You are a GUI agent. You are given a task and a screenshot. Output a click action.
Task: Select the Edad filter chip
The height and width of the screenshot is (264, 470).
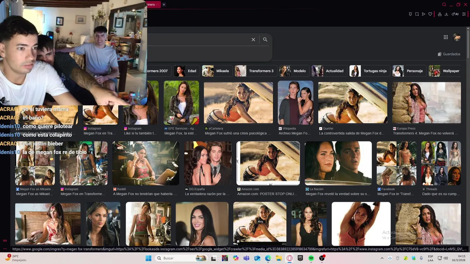click(x=186, y=71)
